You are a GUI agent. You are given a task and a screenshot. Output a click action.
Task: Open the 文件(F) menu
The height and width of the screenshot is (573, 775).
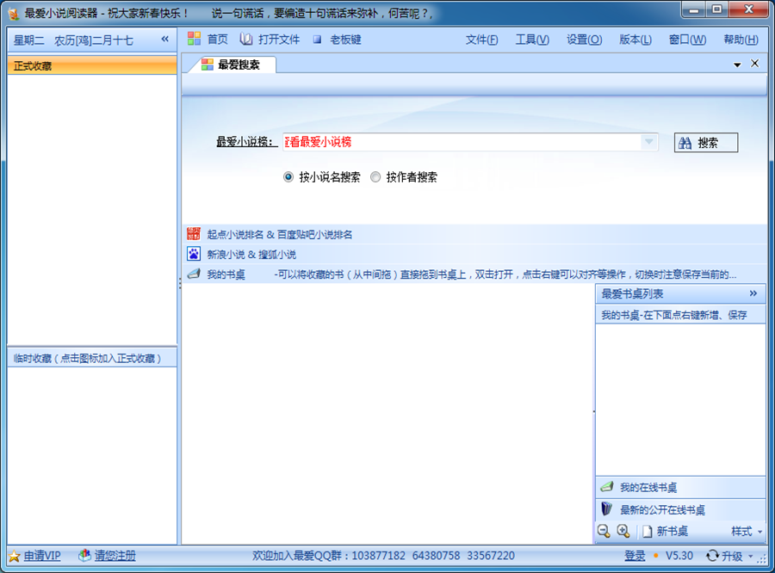point(481,40)
